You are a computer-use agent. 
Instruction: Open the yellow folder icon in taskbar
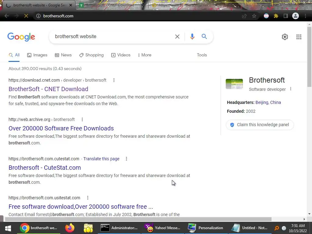pos(88,228)
